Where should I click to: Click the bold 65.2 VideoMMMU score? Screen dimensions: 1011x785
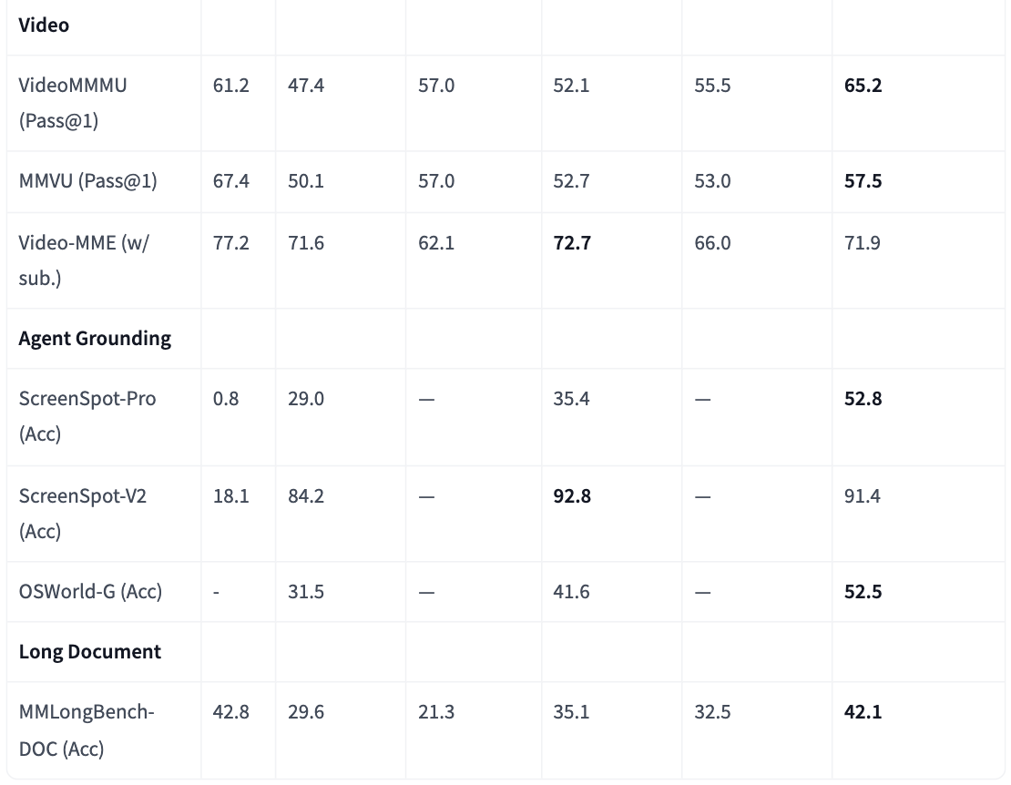click(863, 86)
